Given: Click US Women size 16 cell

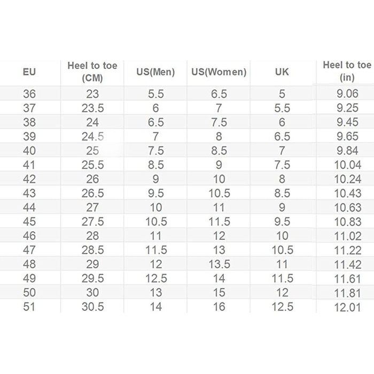Looking at the screenshot, I should pos(219,307).
